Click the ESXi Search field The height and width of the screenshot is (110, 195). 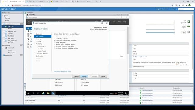pyautogui.click(x=186, y=9)
